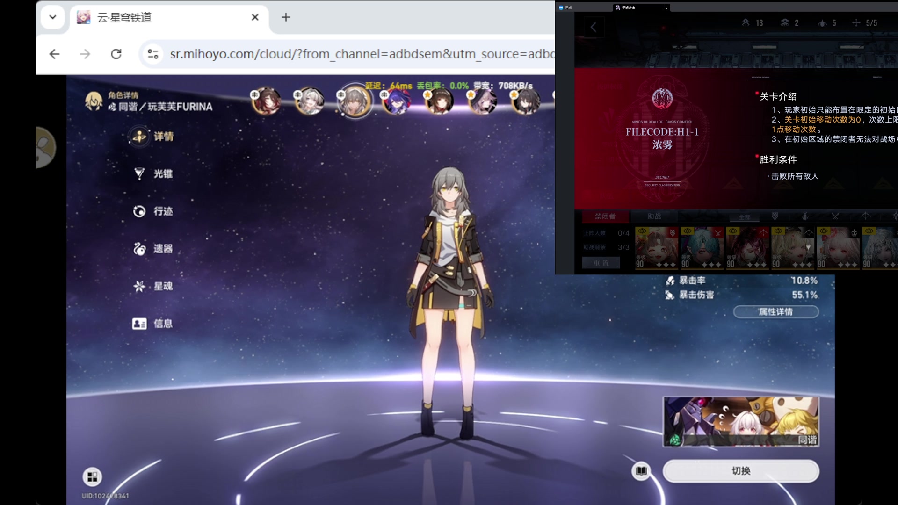Open a new Chrome tab
The width and height of the screenshot is (898, 505).
pyautogui.click(x=286, y=17)
